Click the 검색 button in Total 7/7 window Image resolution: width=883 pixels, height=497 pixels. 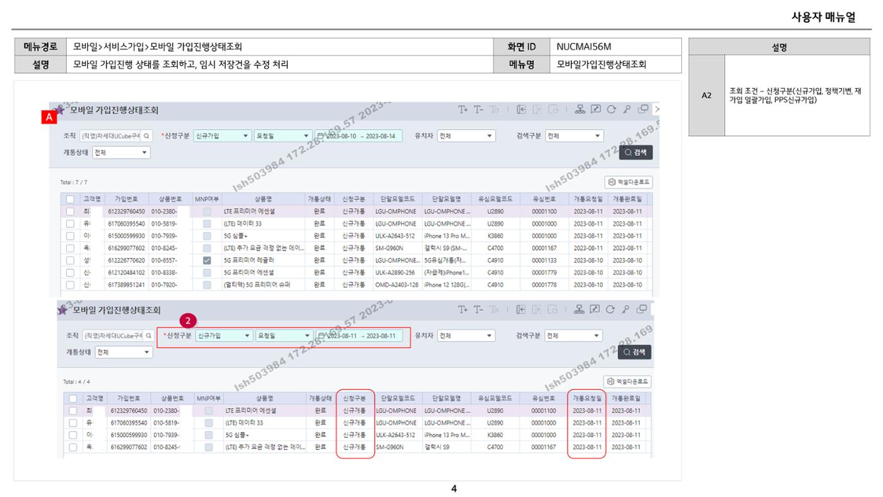(635, 153)
